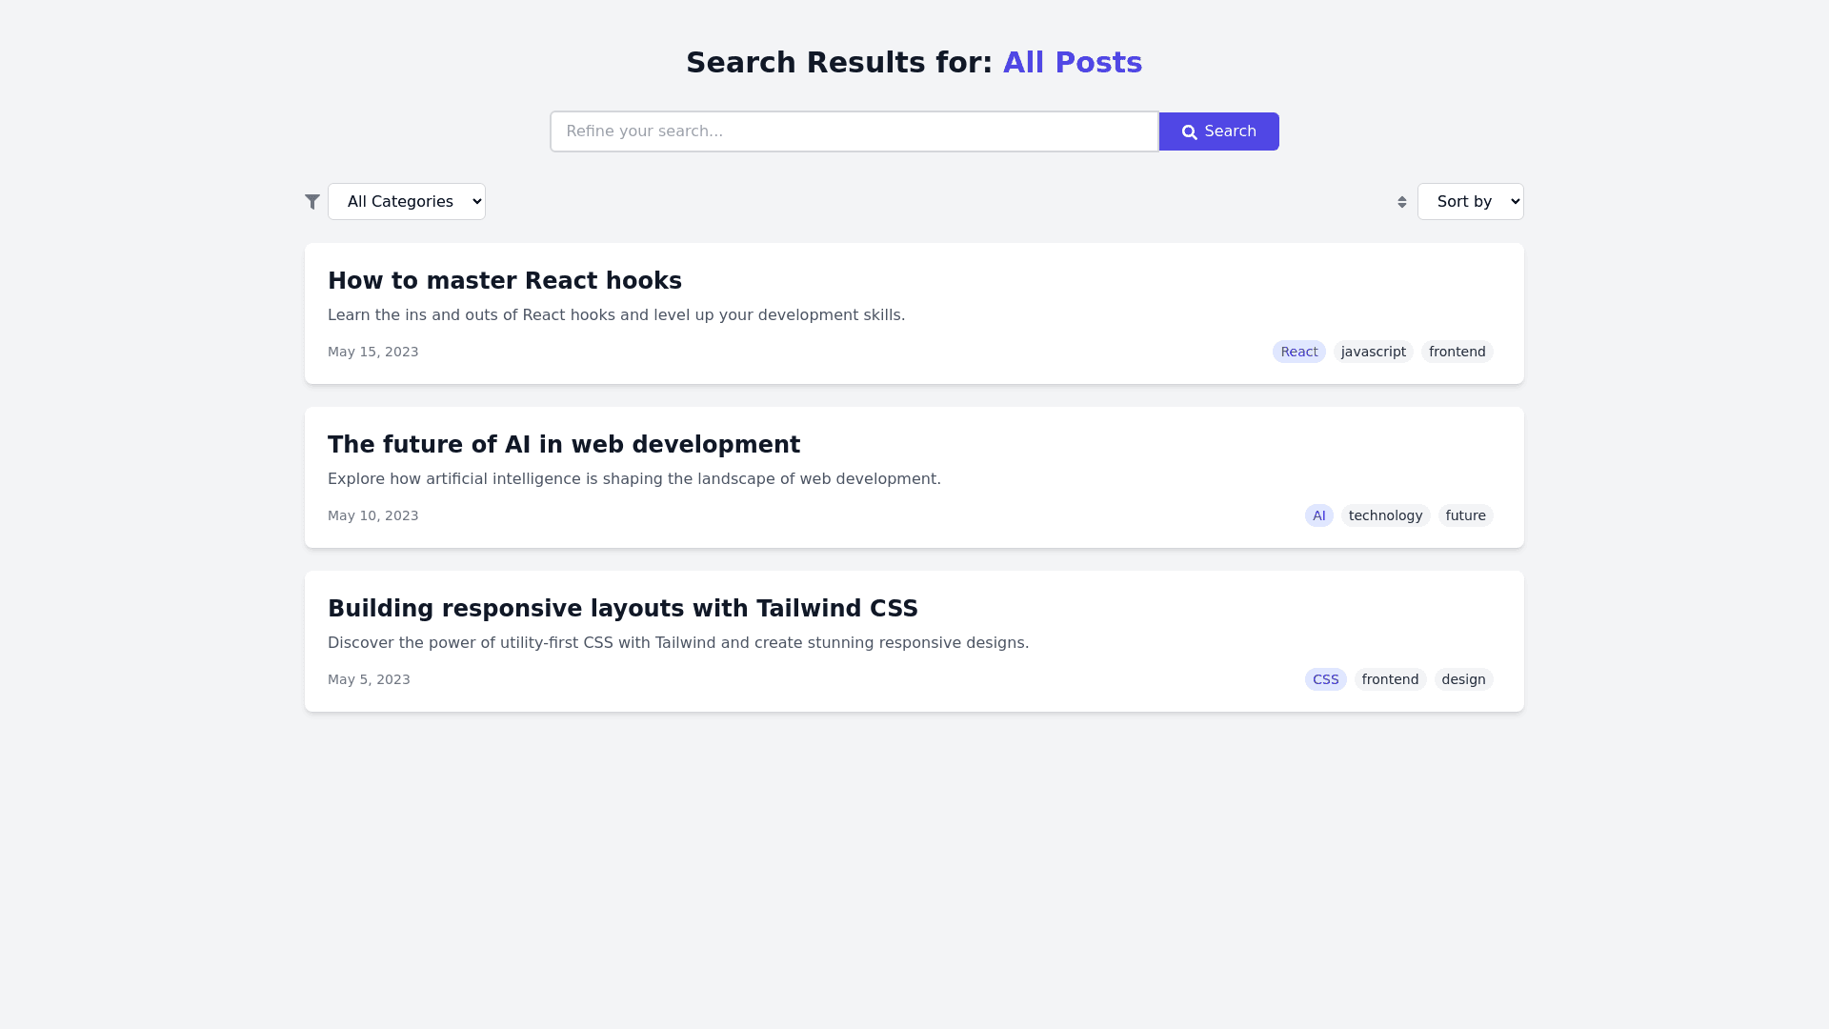Open the Sort by dropdown

point(1470,201)
